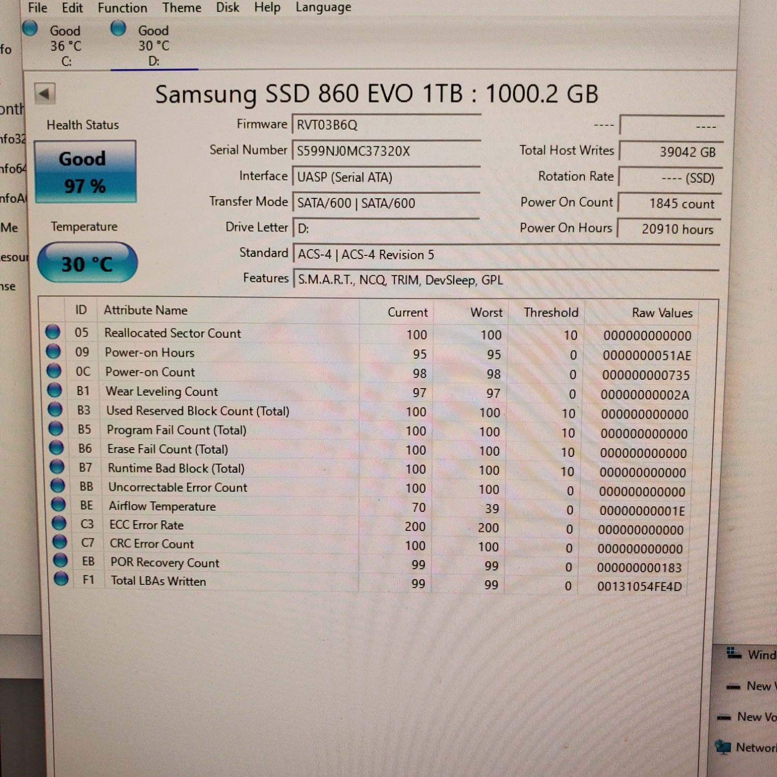
Task: Click the status orb for CRC Error Count
Action: pos(60,542)
